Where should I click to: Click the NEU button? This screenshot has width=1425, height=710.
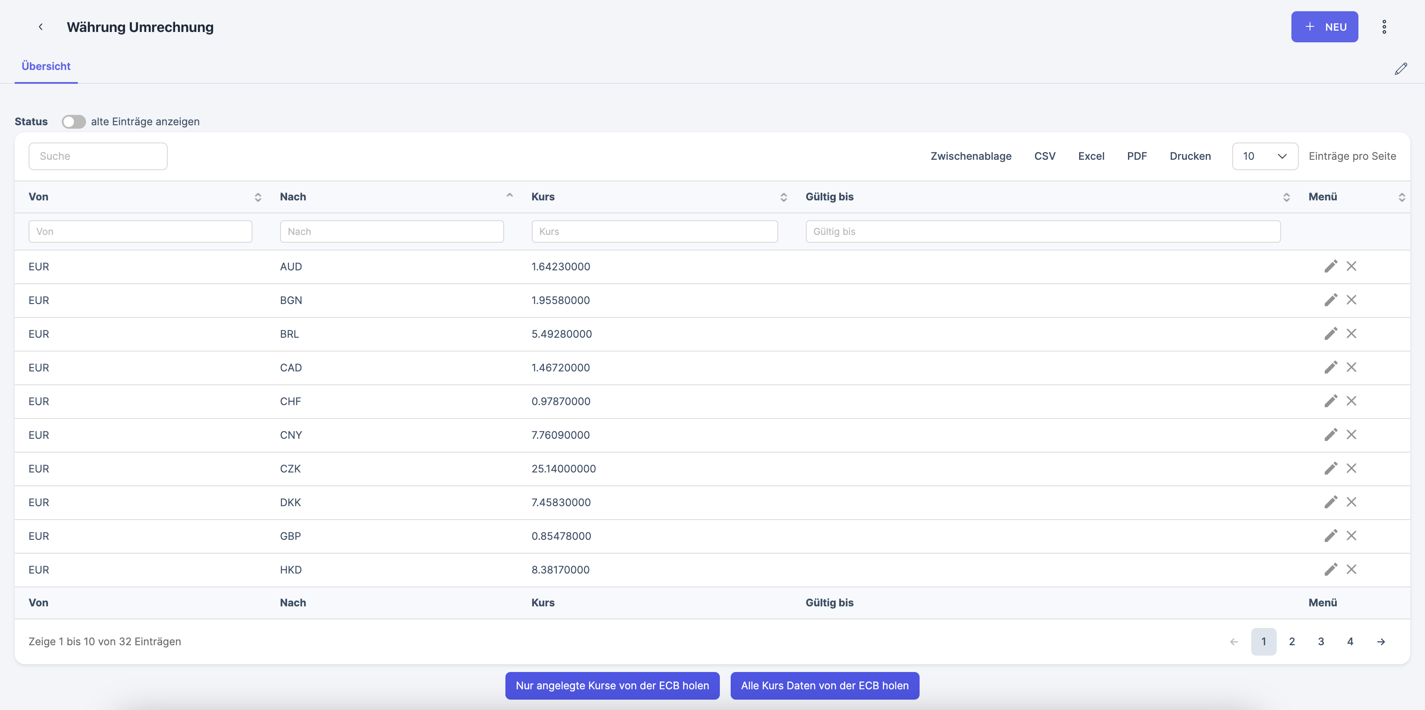[x=1324, y=26]
